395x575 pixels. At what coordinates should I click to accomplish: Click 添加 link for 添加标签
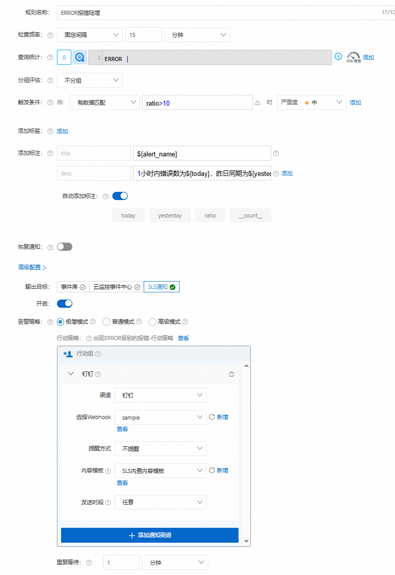(63, 131)
